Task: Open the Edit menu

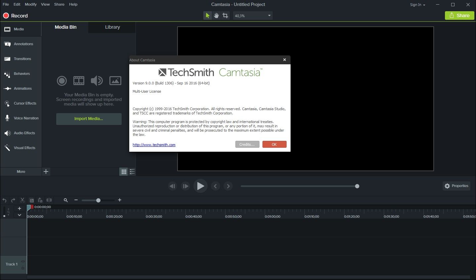Action: (17, 4)
